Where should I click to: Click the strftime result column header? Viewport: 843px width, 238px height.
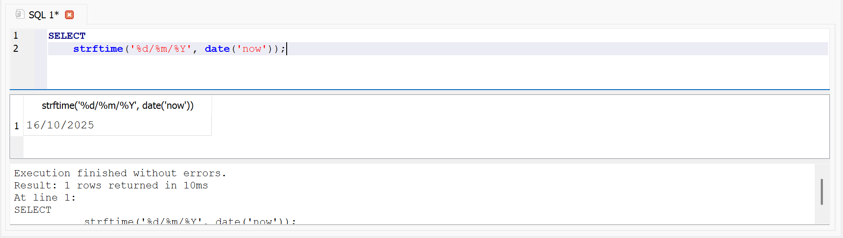(x=117, y=105)
